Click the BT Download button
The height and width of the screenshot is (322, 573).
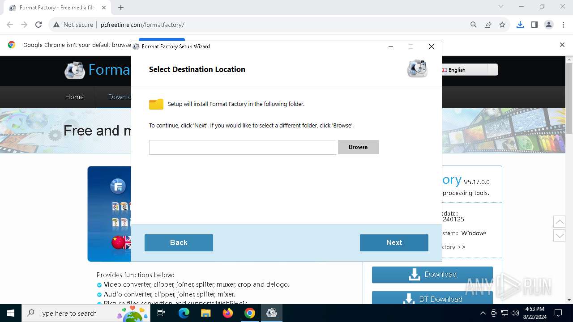(432, 298)
